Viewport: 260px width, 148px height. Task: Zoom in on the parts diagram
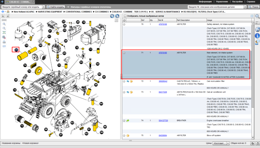(4, 24)
